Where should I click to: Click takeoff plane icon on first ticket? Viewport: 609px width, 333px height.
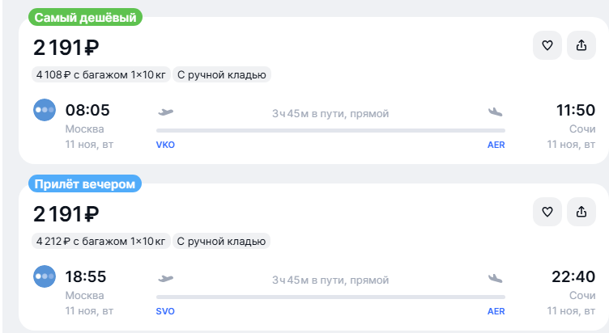[165, 112]
